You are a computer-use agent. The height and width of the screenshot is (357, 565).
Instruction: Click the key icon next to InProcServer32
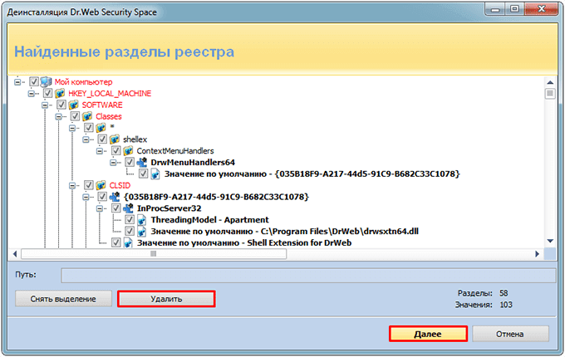click(128, 208)
